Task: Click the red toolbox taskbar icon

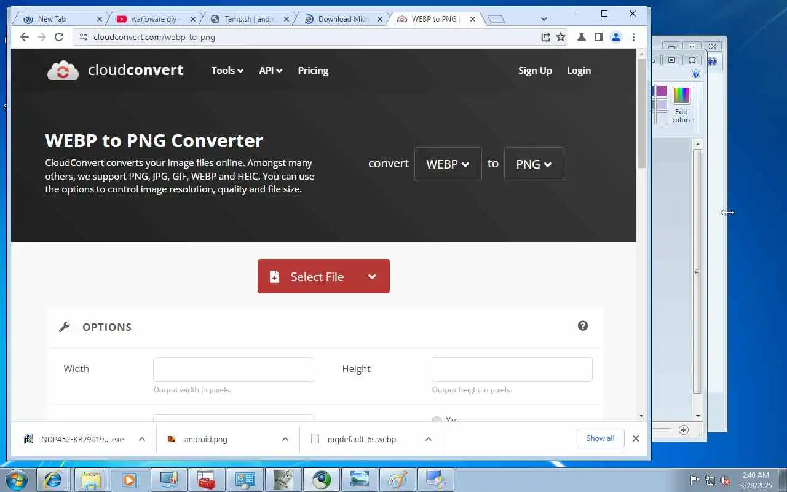Action: tap(206, 479)
